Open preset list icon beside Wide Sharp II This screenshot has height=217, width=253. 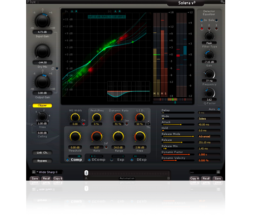click(x=33, y=172)
